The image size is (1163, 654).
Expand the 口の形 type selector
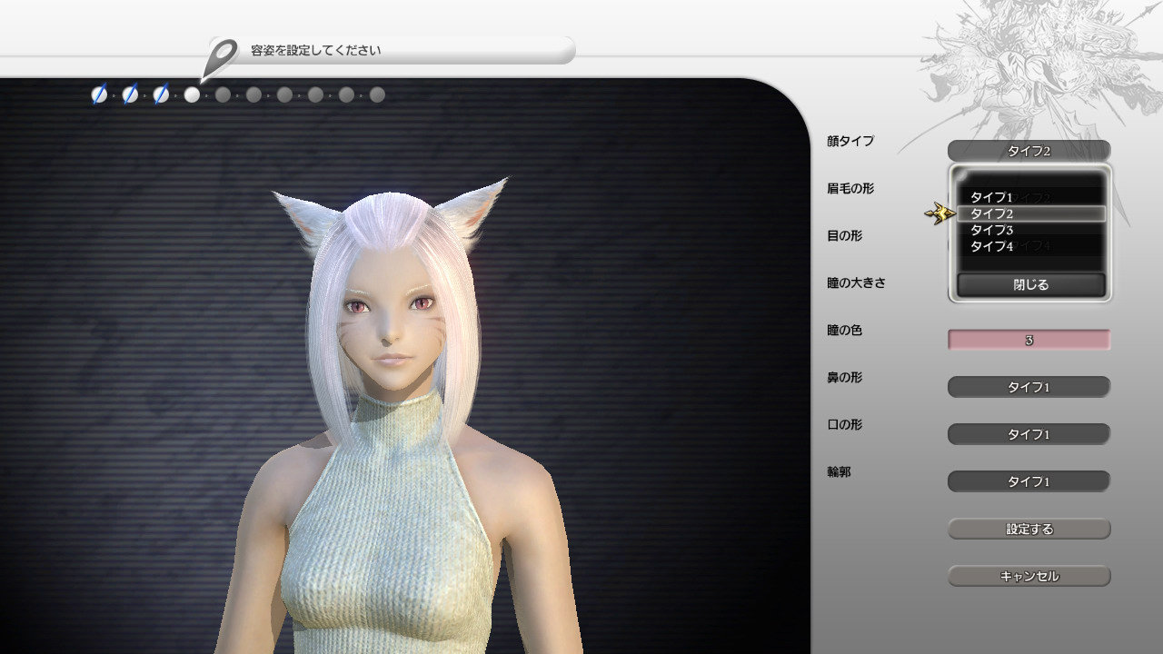[1029, 434]
